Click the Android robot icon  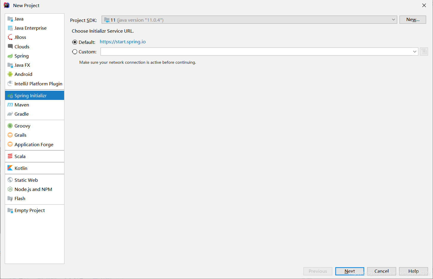(x=10, y=74)
